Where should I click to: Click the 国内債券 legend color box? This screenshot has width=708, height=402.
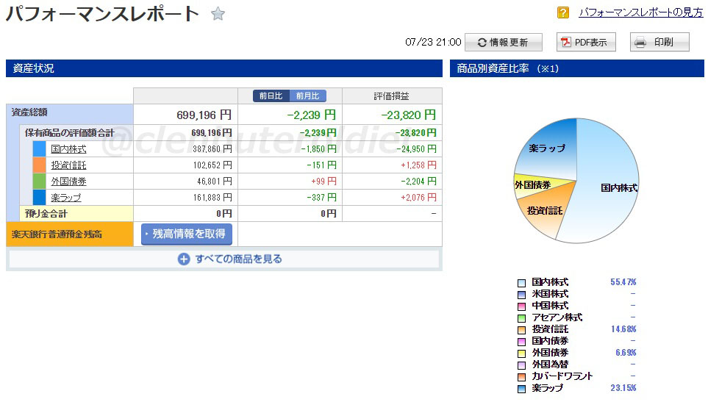click(x=521, y=342)
